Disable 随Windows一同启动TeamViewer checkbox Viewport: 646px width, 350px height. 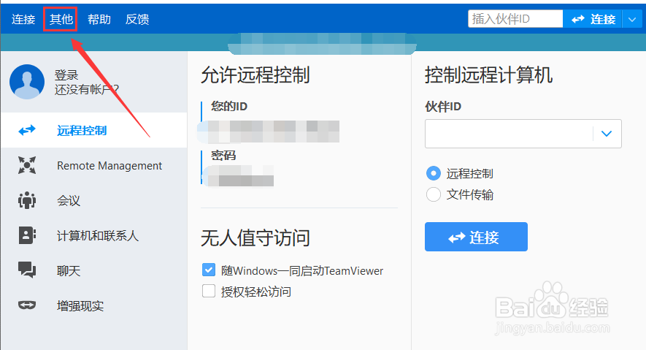click(x=209, y=270)
